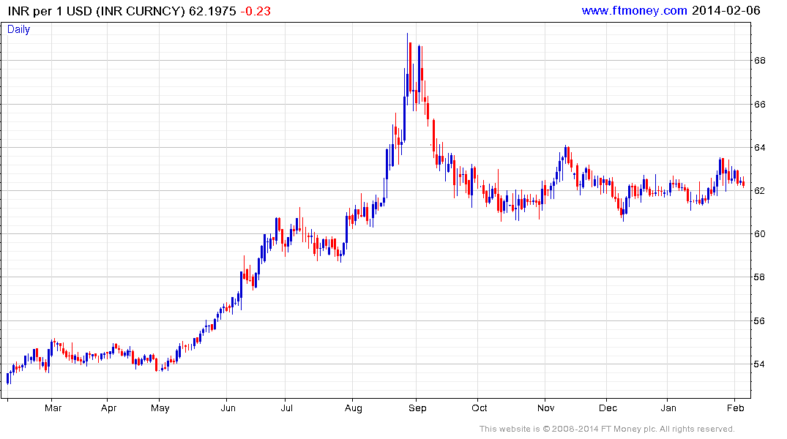Click the 'Daily' interval label
787x439 pixels.
[18, 29]
